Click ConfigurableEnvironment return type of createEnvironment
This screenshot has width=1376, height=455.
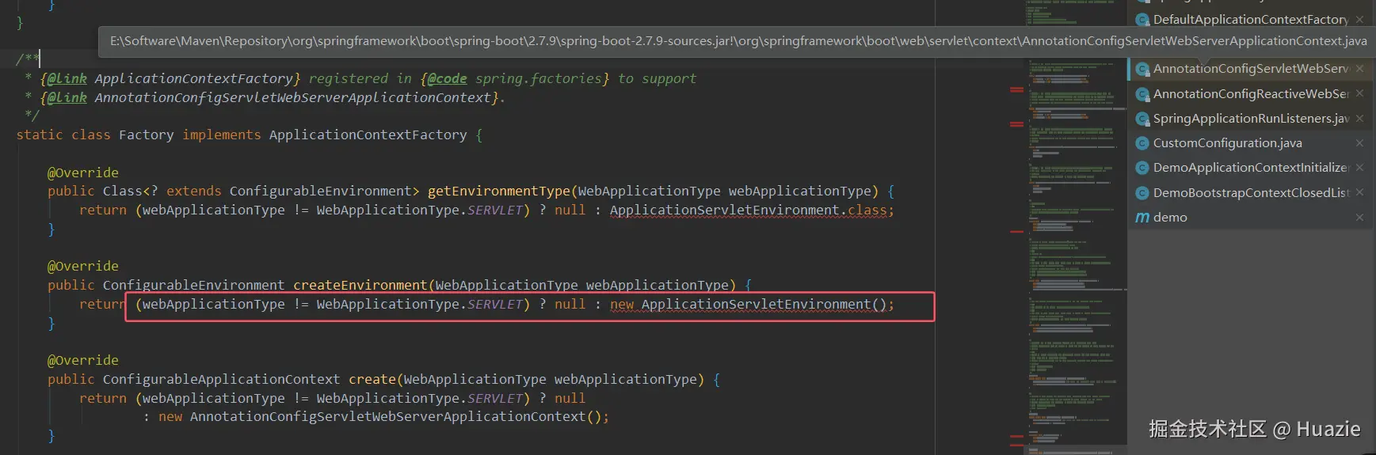click(x=194, y=285)
